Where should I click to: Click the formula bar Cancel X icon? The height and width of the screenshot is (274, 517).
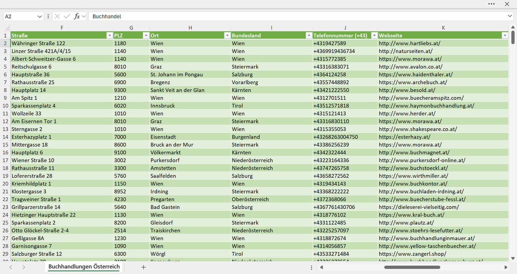pyautogui.click(x=57, y=16)
